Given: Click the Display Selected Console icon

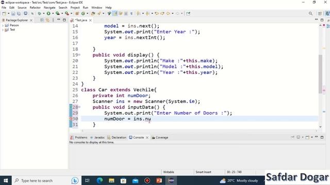Looking at the screenshot, I should coord(298,137).
